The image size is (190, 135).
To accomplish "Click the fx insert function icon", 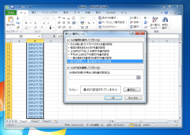I will [x=54, y=36].
